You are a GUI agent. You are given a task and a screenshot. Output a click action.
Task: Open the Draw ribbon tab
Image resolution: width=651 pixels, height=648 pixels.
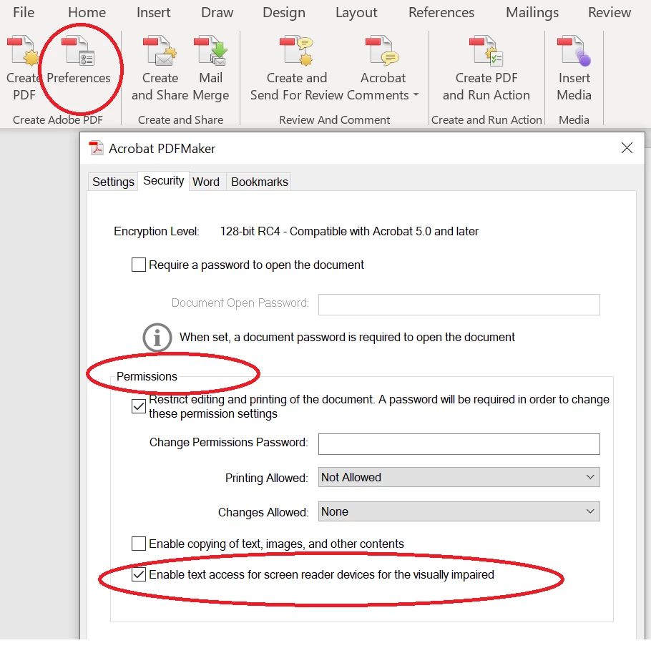[x=217, y=12]
